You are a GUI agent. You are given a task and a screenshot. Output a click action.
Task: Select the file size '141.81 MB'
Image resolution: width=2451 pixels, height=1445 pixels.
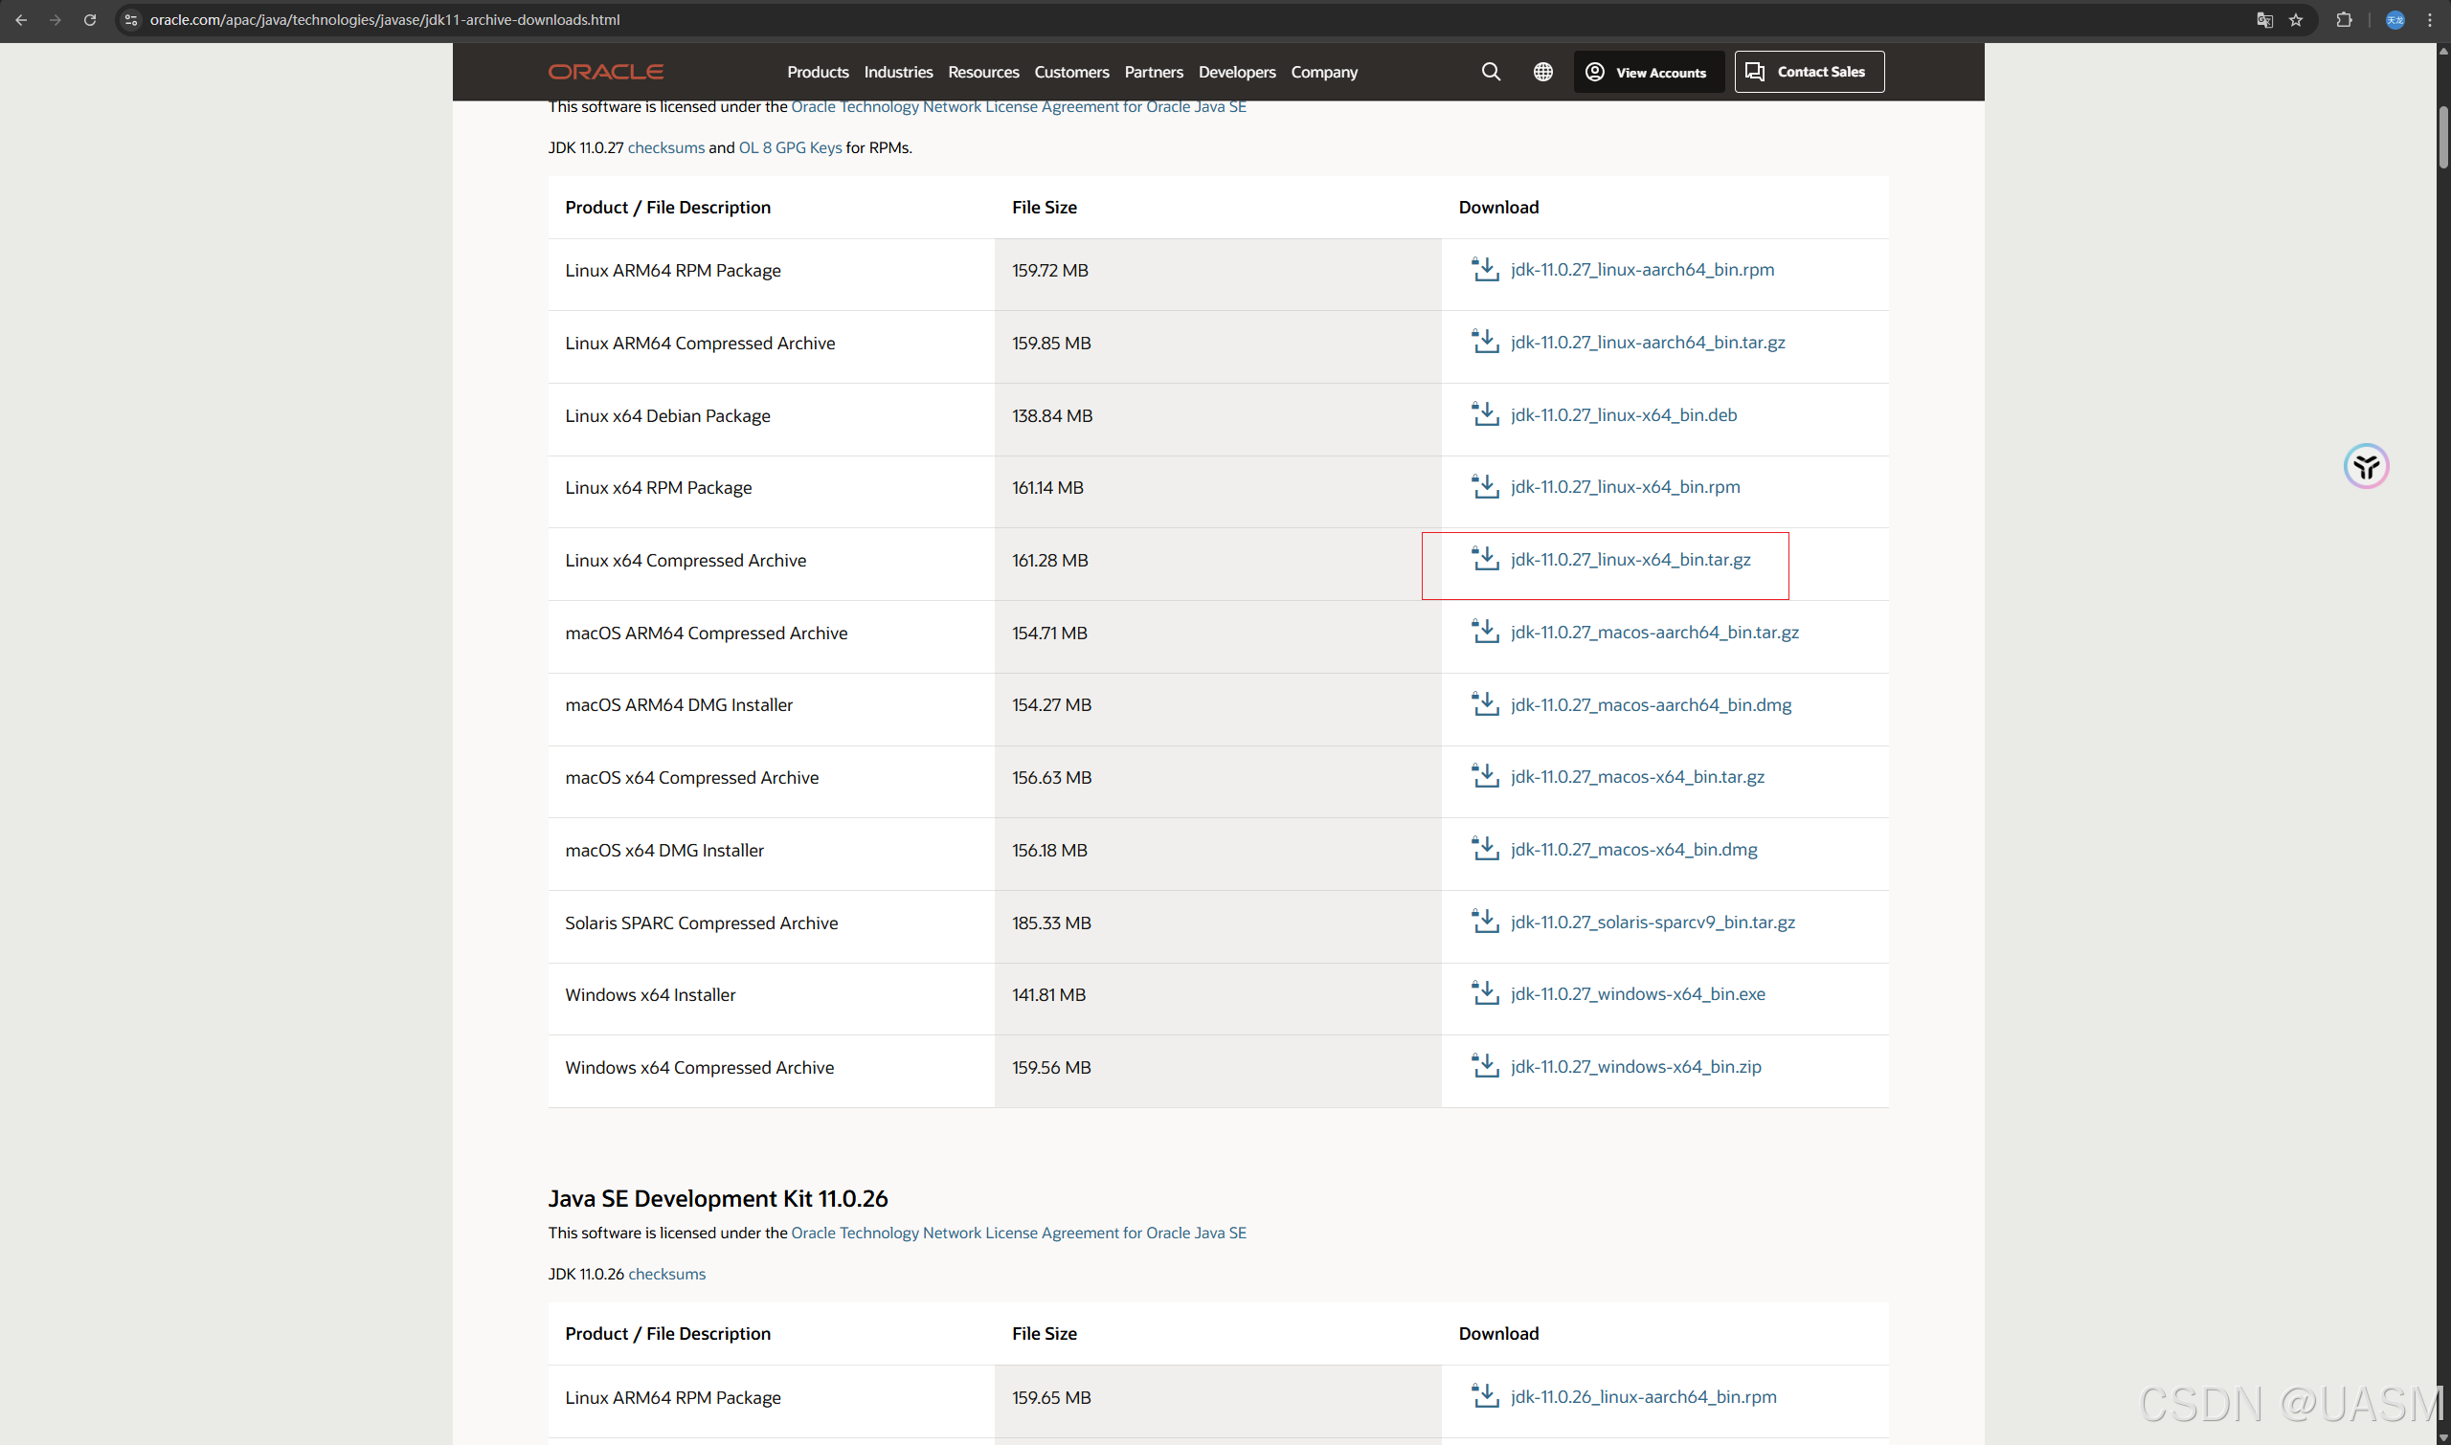click(x=1048, y=994)
